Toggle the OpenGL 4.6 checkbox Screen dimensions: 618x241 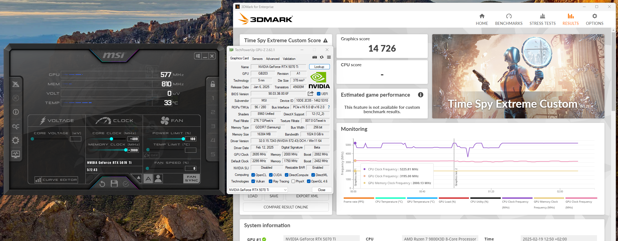[309, 181]
